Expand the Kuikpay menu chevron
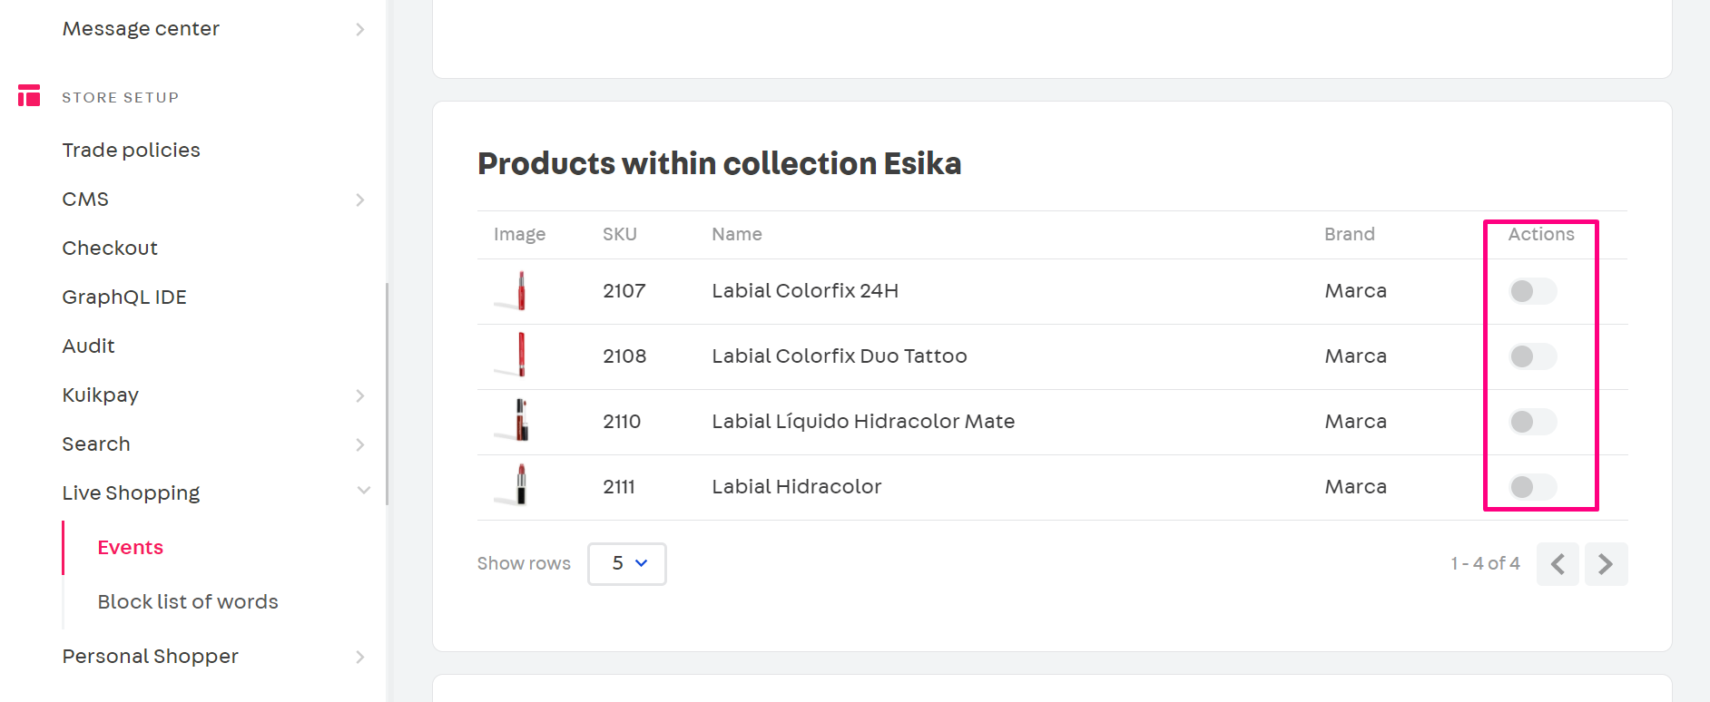Viewport: 1710px width, 702px height. click(x=360, y=395)
